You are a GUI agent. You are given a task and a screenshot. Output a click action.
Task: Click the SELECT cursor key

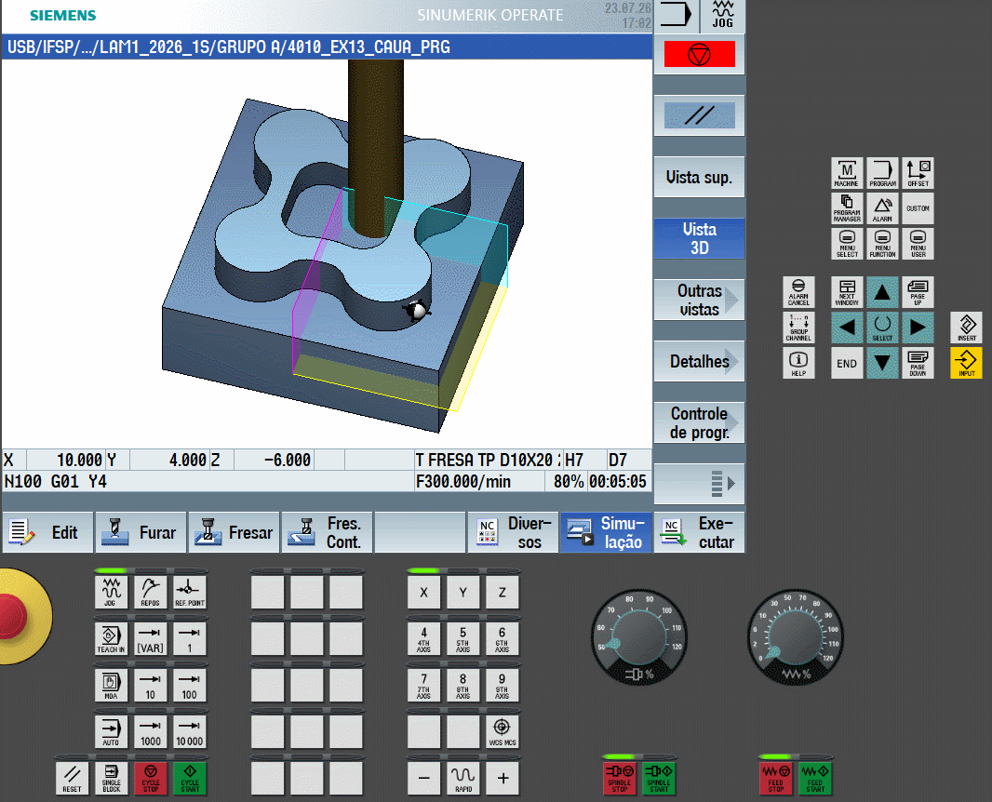coord(882,327)
